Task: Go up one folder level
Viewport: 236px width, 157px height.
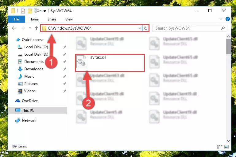Action: [37, 28]
